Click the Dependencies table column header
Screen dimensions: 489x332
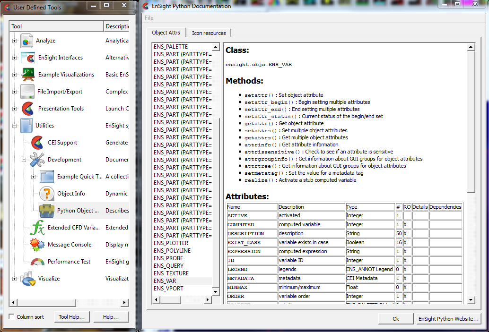click(x=445, y=207)
